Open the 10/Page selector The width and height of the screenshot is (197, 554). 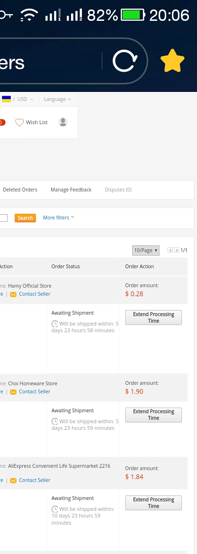point(146,250)
